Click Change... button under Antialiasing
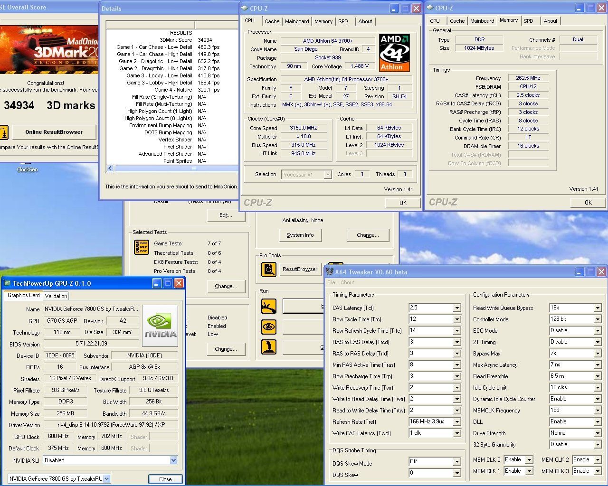The image size is (608, 486). click(x=368, y=235)
